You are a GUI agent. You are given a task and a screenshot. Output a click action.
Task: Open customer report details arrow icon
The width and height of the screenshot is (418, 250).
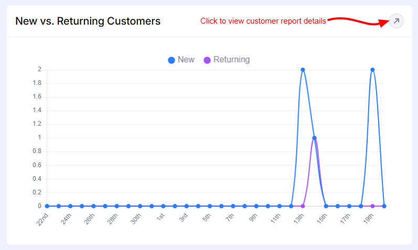[x=396, y=21]
